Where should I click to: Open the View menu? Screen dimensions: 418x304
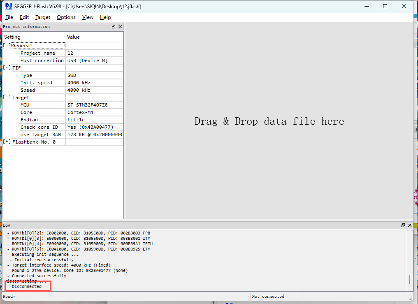[x=88, y=17]
